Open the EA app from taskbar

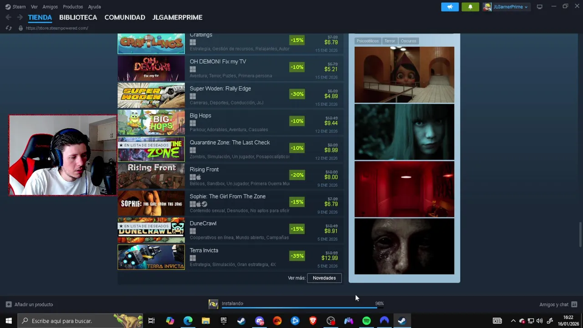click(277, 321)
